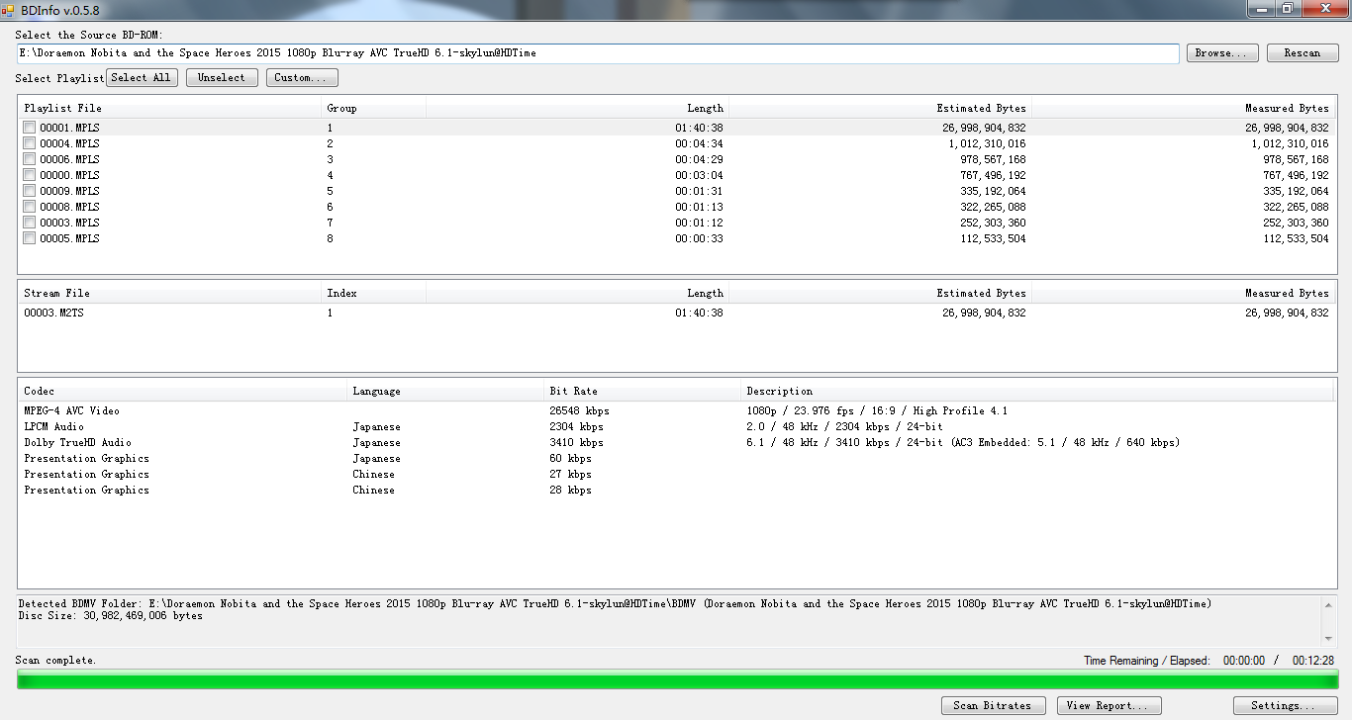Image resolution: width=1352 pixels, height=720 pixels.
Task: Sort by Playlist File column header
Action: [x=170, y=108]
